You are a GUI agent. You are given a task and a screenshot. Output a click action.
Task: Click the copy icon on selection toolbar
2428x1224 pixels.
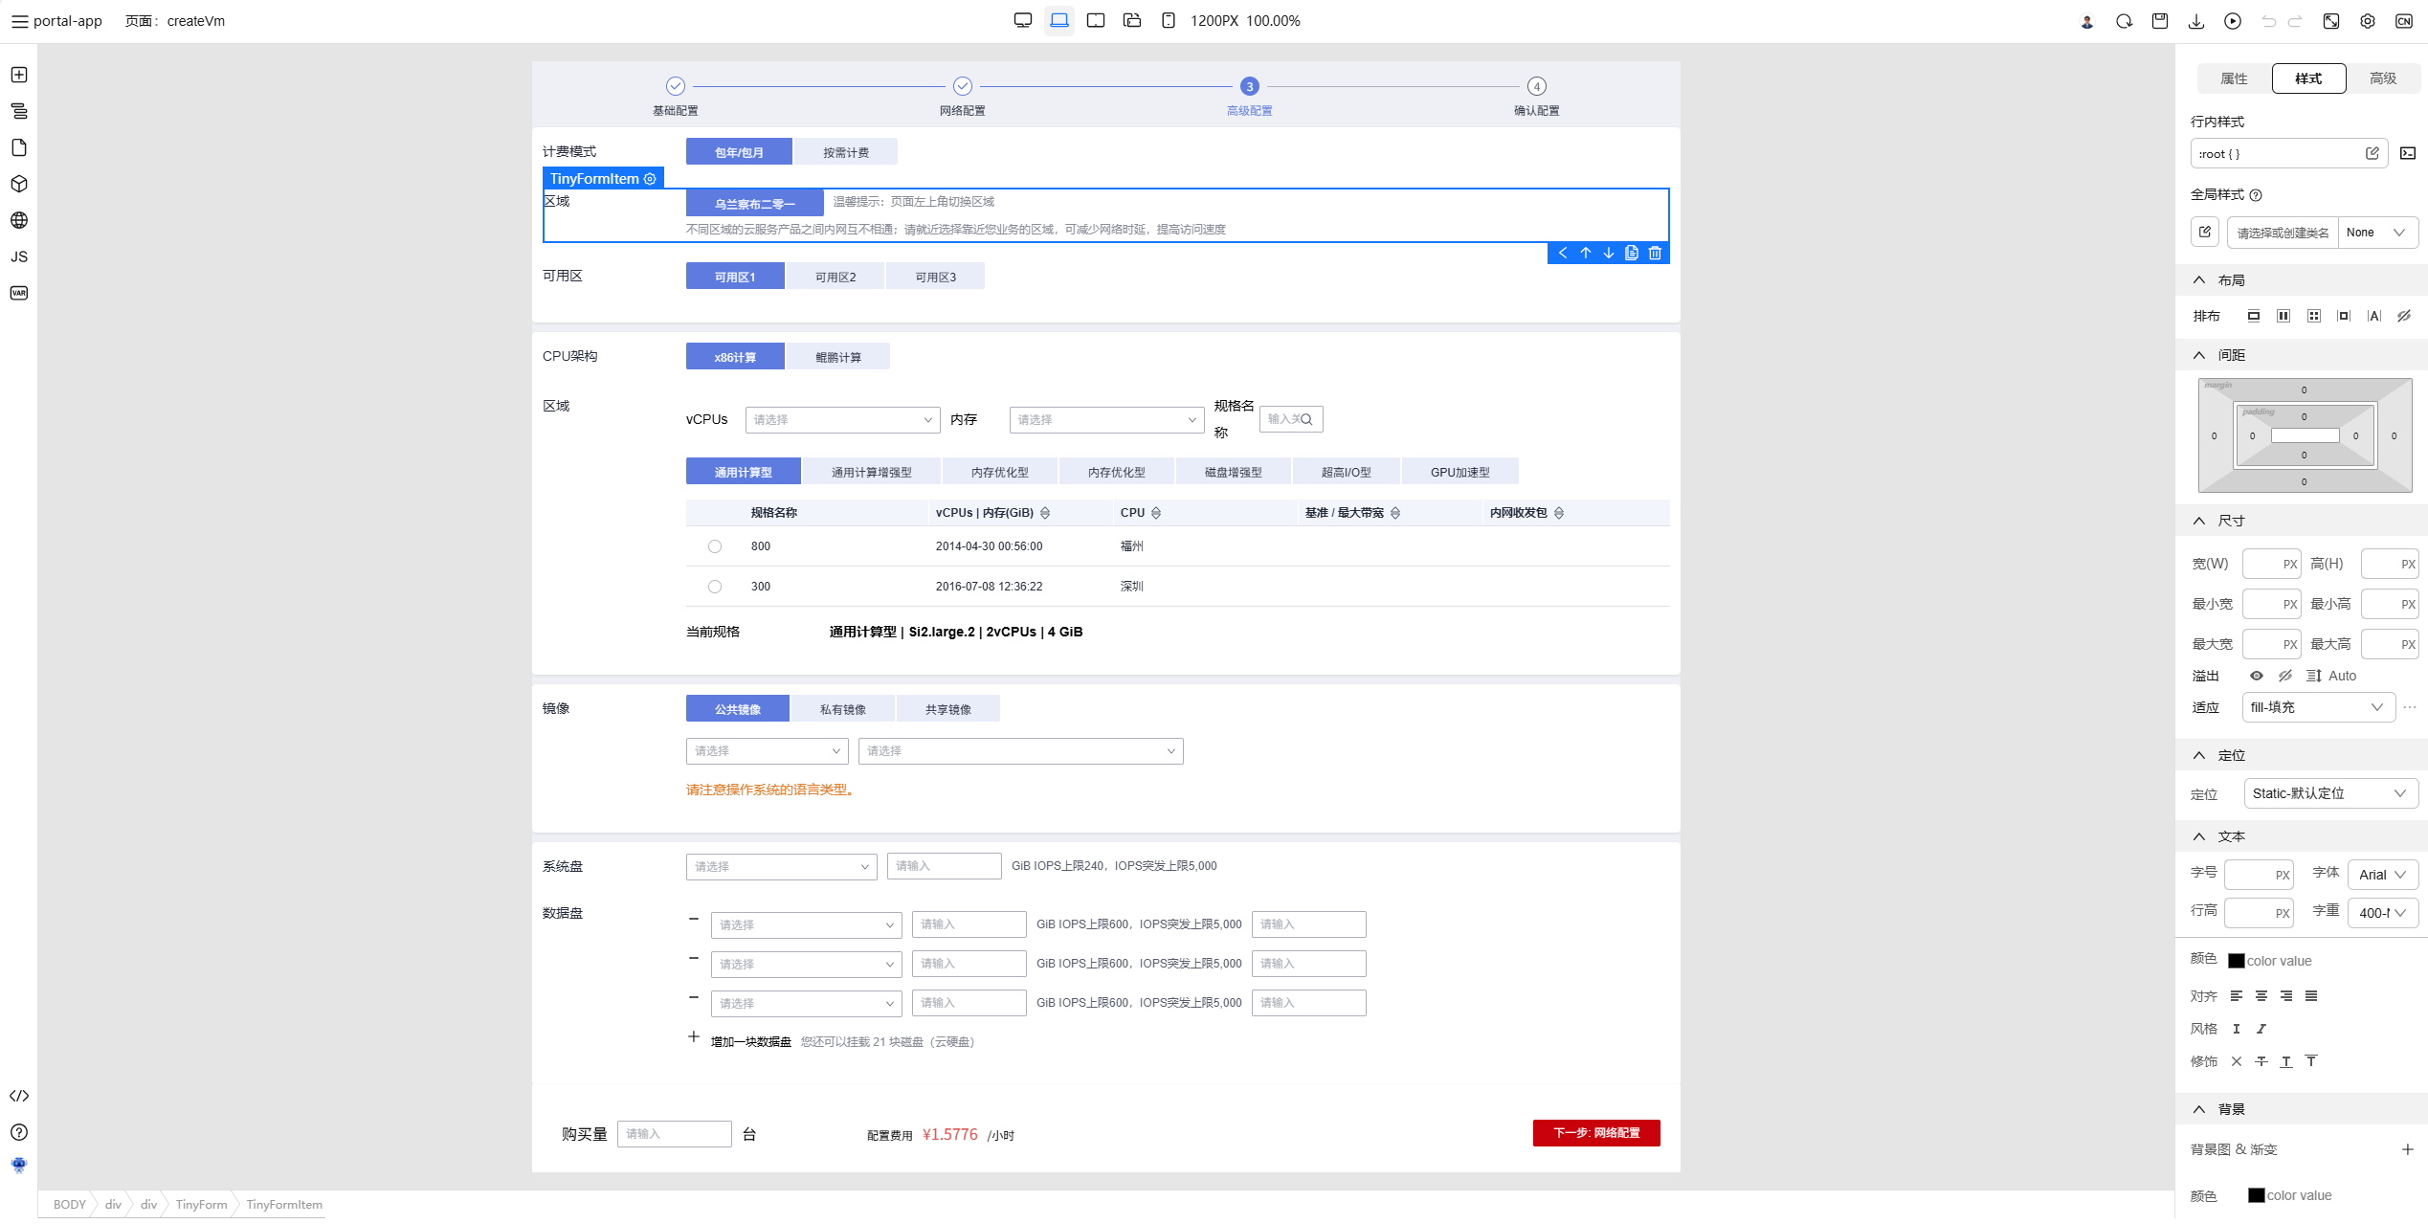[x=1632, y=254]
